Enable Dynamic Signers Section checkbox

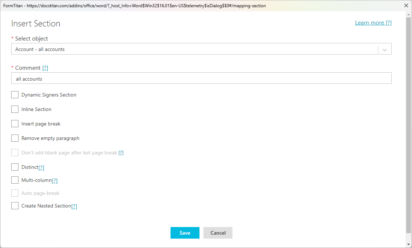15,95
